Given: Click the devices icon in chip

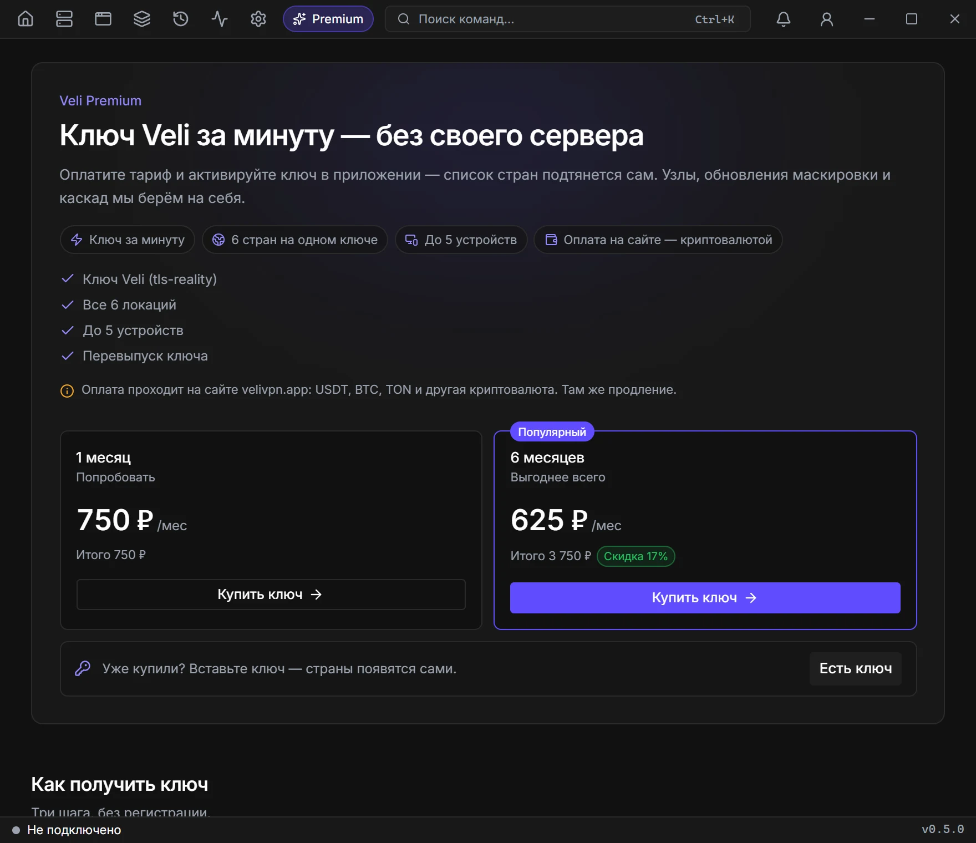Looking at the screenshot, I should [411, 240].
